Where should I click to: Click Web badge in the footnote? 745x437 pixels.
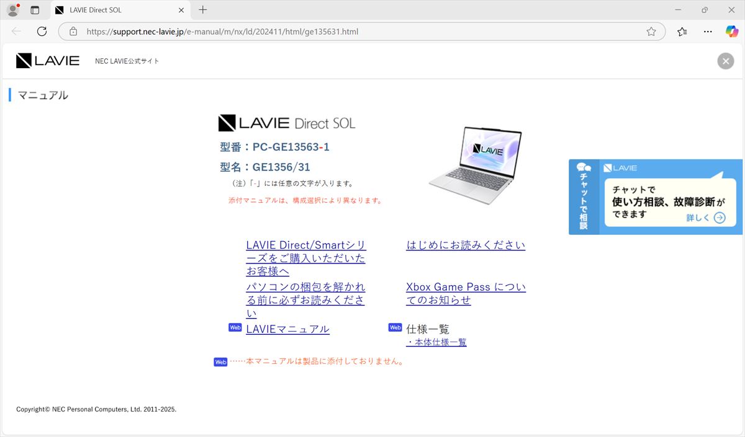pos(220,362)
